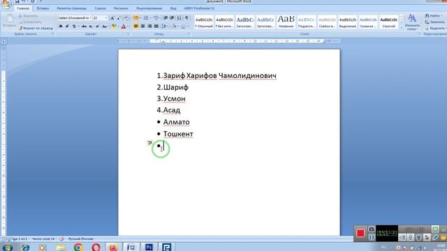447x251 pixels.
Task: Open the Paragraph dialog launcher
Action: click(x=189, y=34)
